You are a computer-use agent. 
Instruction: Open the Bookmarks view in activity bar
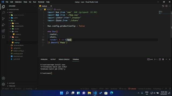coord(3,37)
